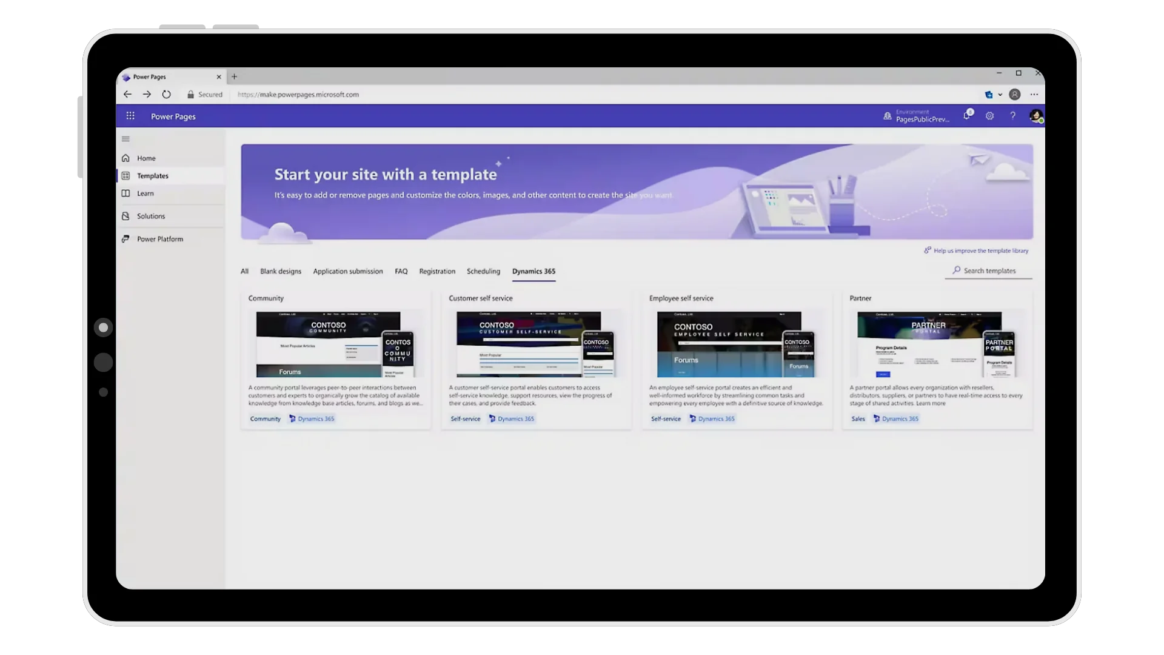Open the app launcher waffle icon
The height and width of the screenshot is (655, 1164).
[130, 116]
